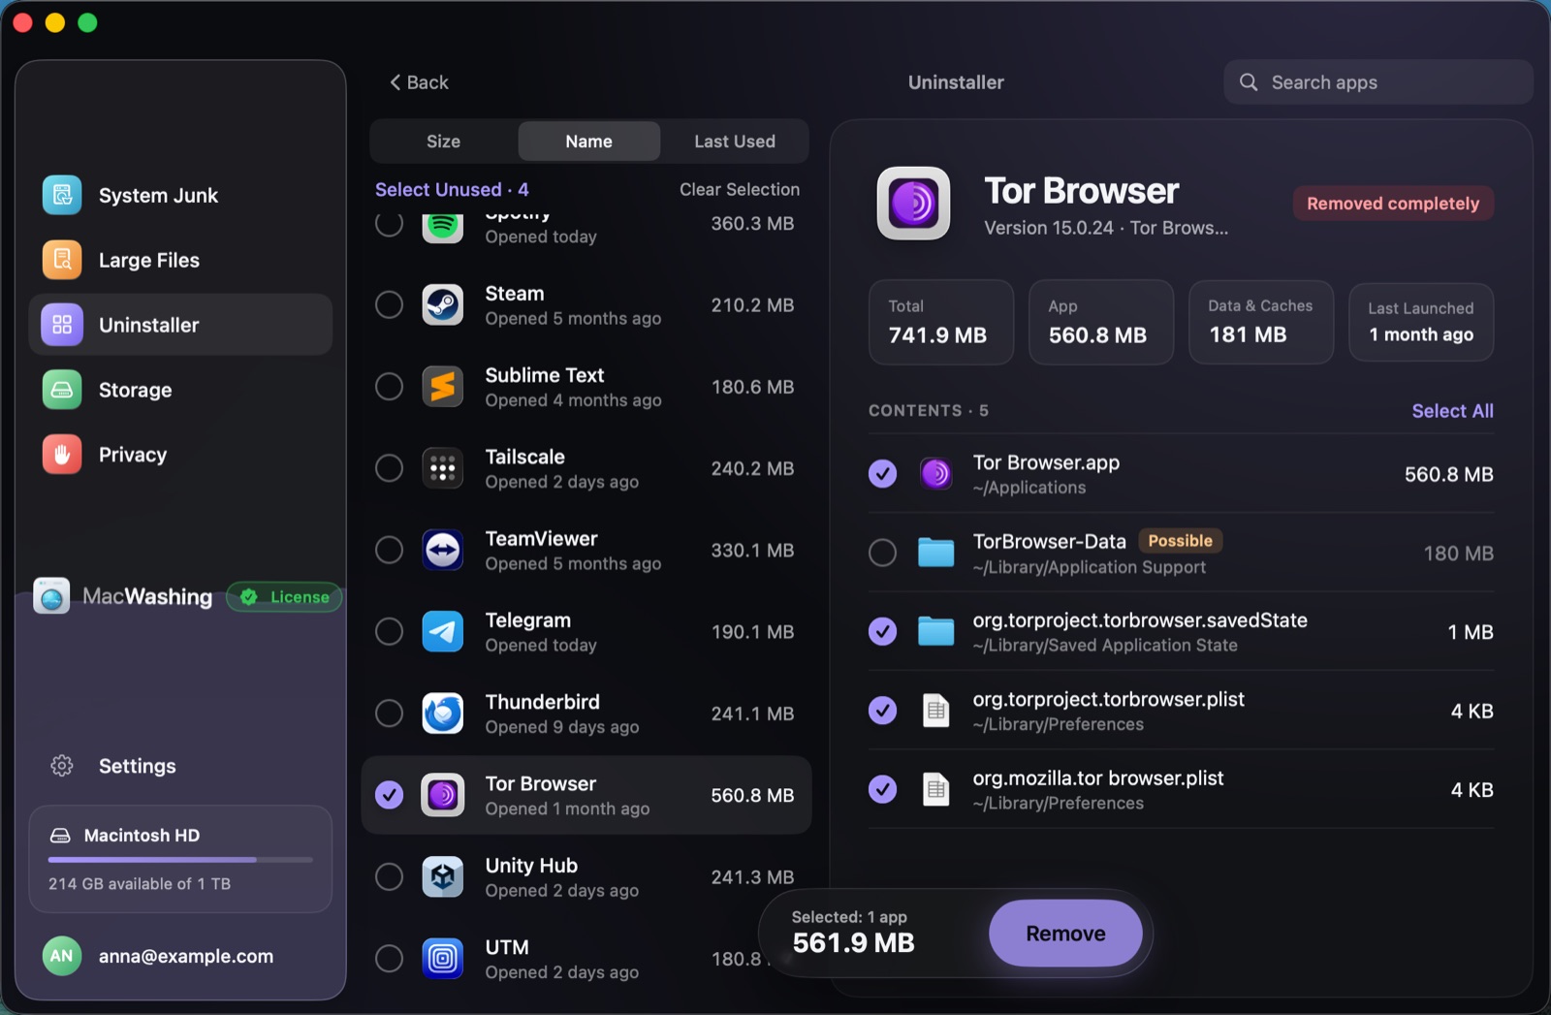Open the Storage section

pos(180,390)
